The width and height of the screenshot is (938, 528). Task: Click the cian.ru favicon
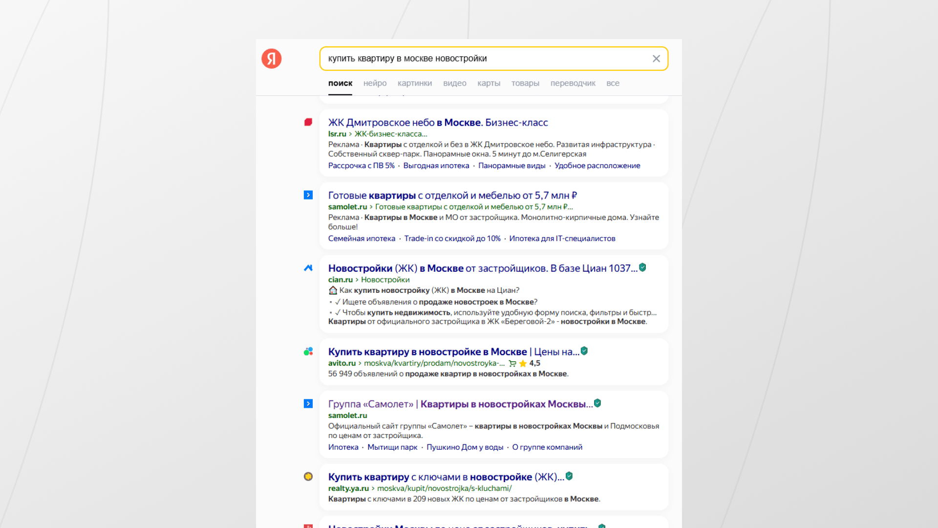pos(308,268)
